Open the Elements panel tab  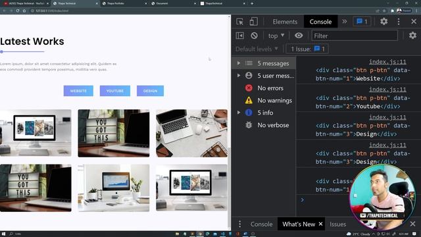285,22
